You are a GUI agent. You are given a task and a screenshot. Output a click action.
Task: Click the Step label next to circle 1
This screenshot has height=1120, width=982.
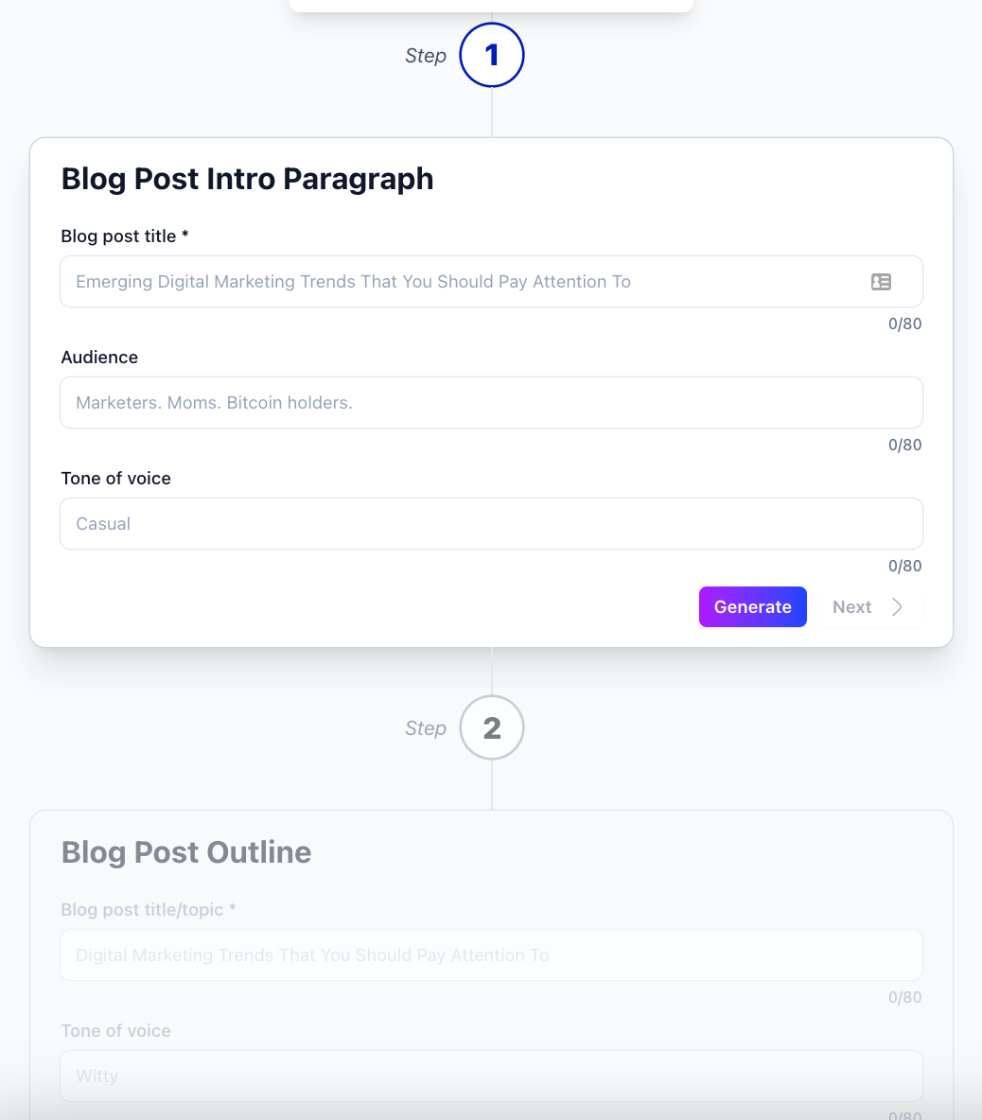tap(426, 55)
